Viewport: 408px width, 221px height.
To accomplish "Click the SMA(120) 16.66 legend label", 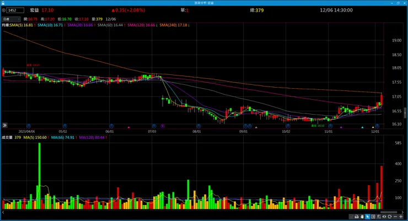I will (x=141, y=25).
